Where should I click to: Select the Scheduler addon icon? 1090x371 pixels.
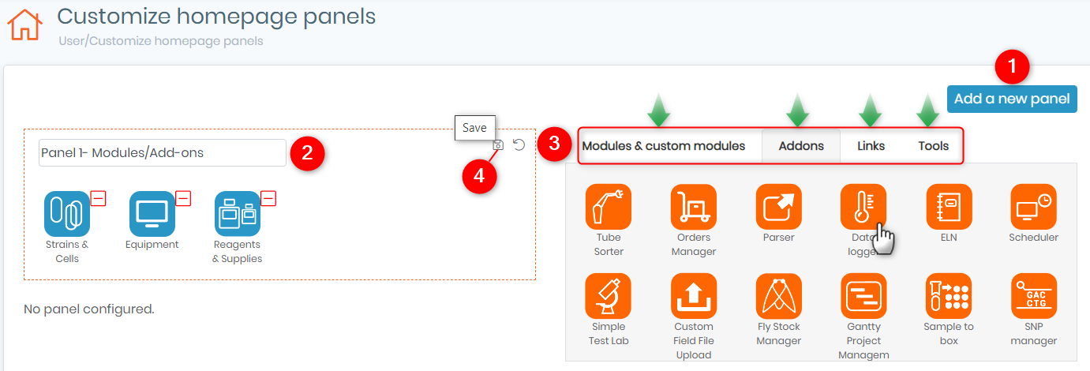pos(1033,207)
